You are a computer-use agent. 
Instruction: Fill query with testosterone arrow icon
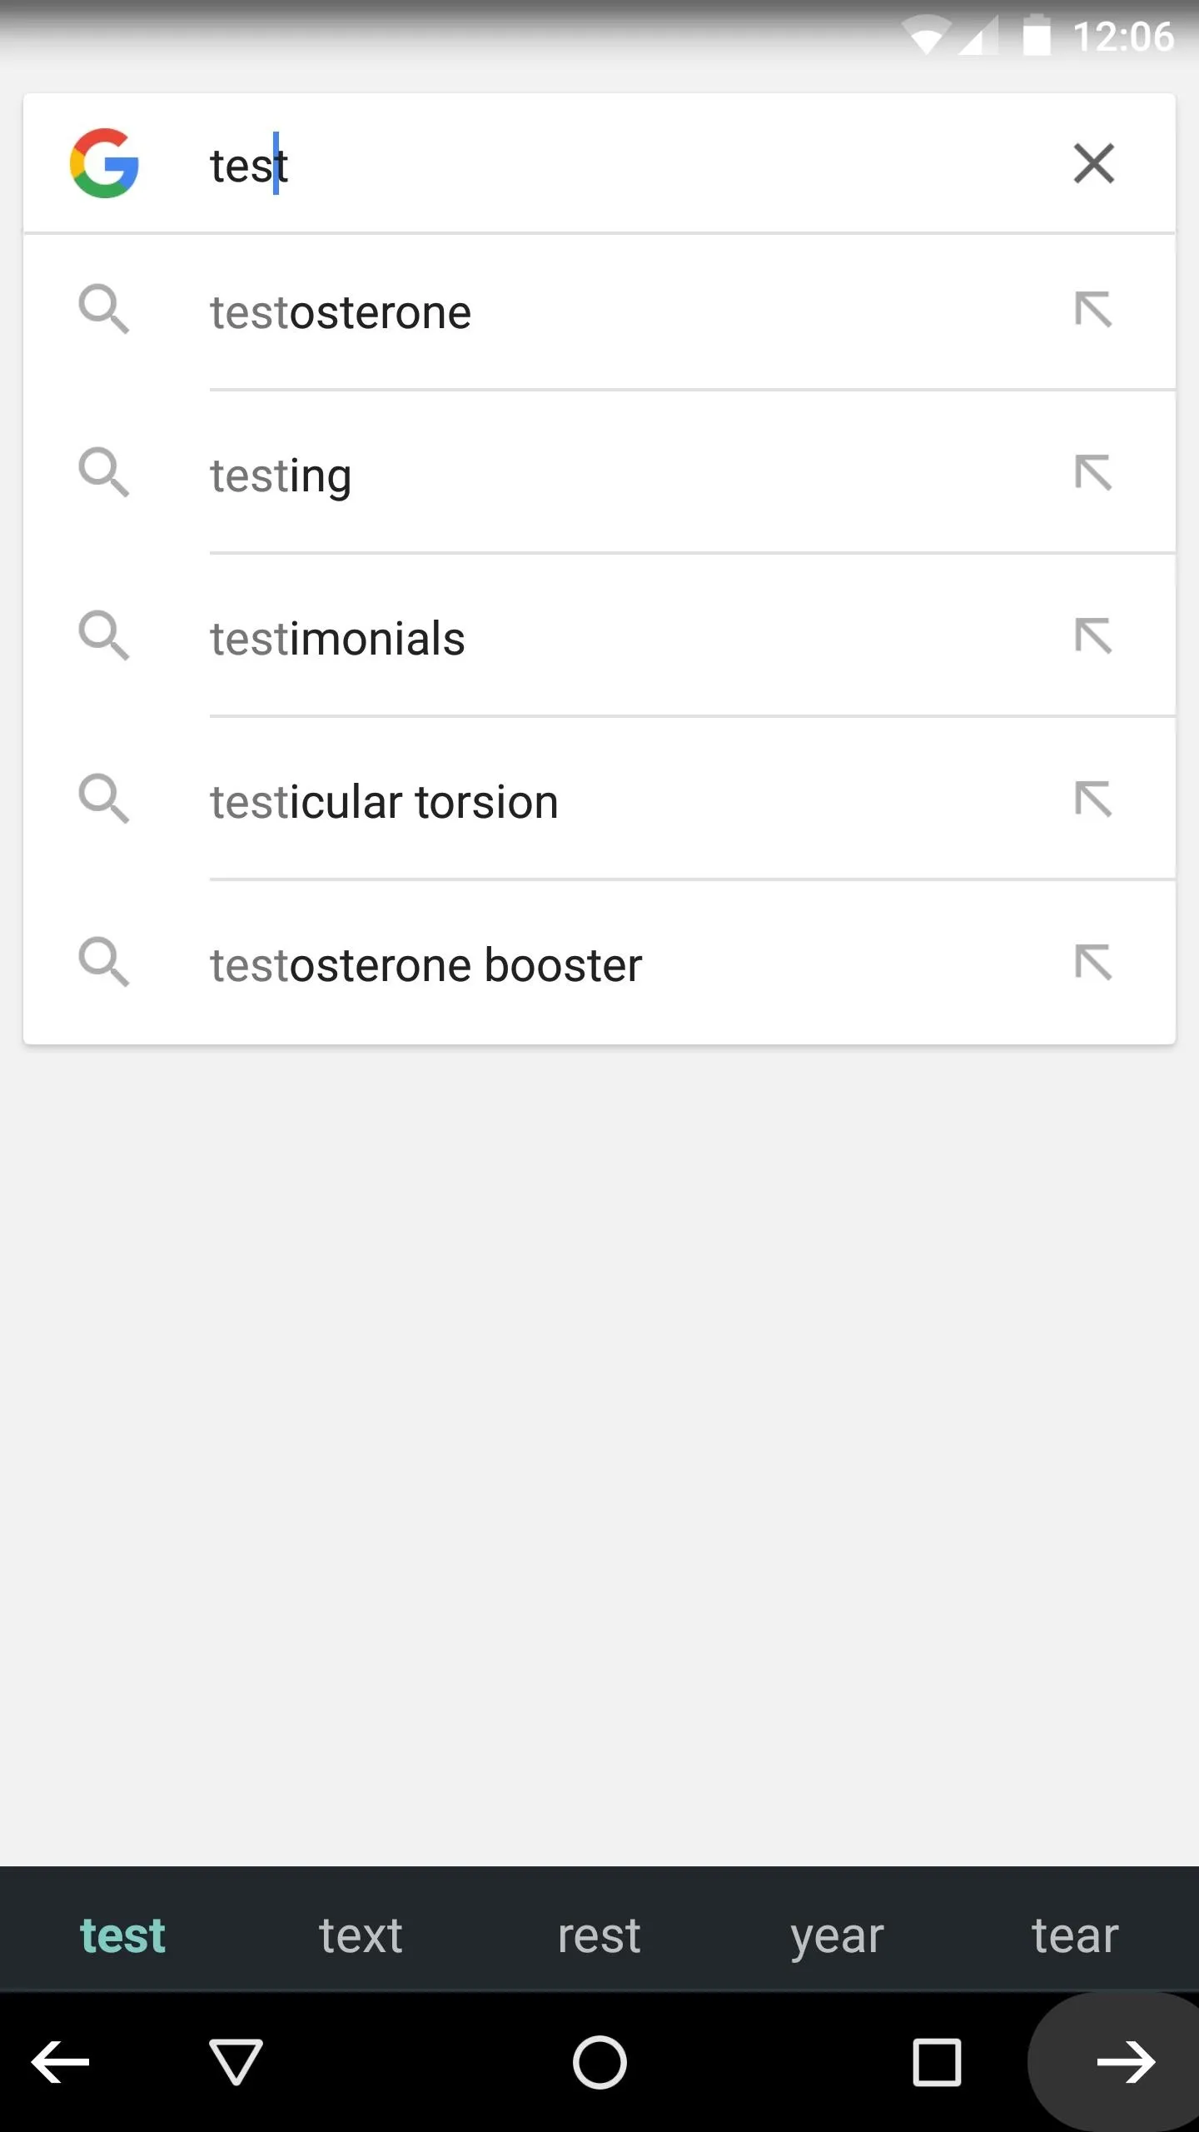pos(1093,310)
